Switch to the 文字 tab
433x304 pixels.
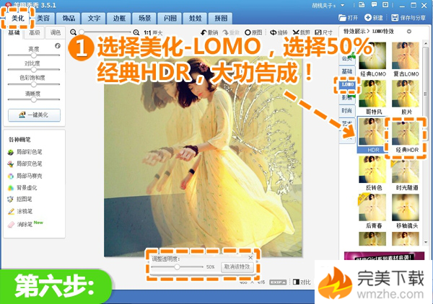[x=94, y=18]
